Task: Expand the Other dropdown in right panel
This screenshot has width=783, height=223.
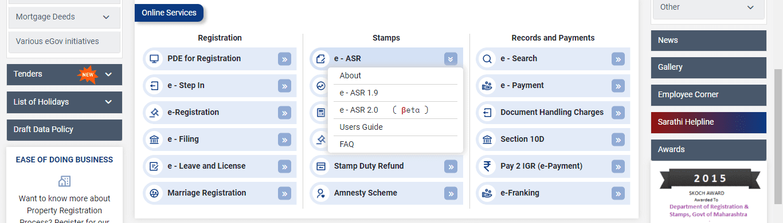Action: pos(708,7)
